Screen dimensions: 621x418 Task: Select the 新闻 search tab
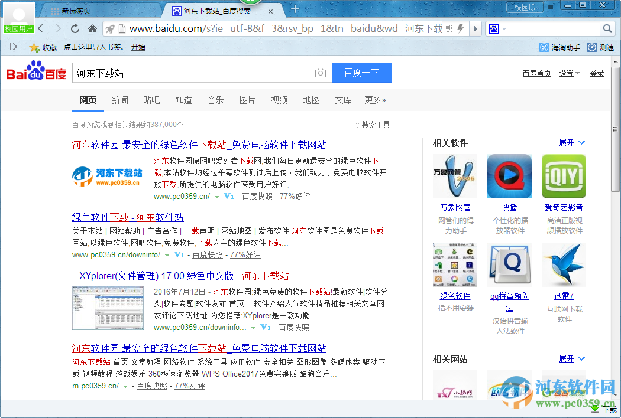tap(119, 100)
